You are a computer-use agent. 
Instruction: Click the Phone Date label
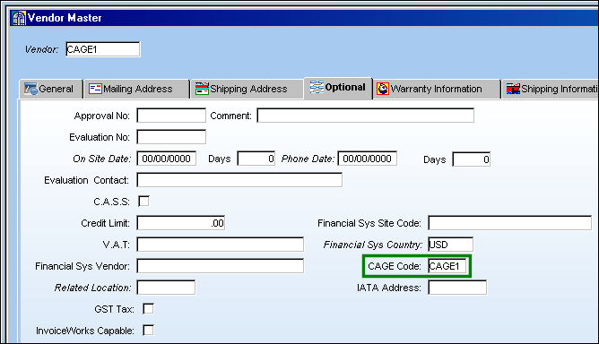point(308,159)
